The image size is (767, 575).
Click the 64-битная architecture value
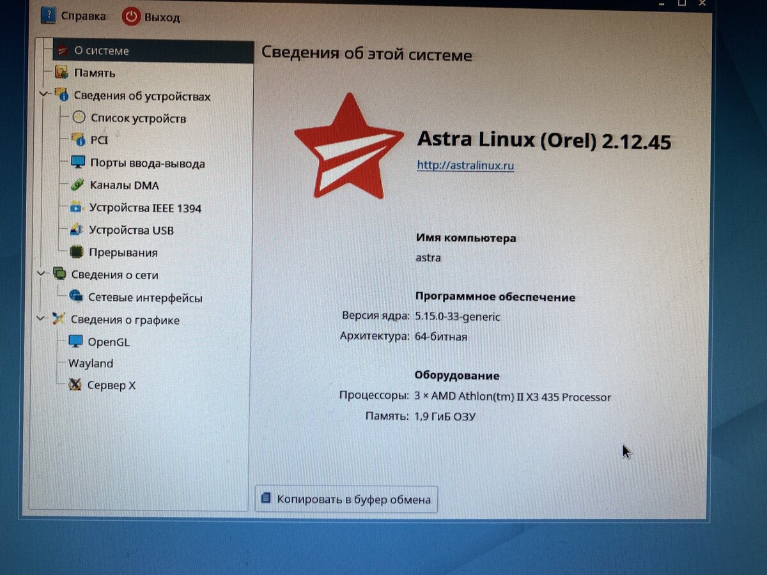pyautogui.click(x=440, y=336)
